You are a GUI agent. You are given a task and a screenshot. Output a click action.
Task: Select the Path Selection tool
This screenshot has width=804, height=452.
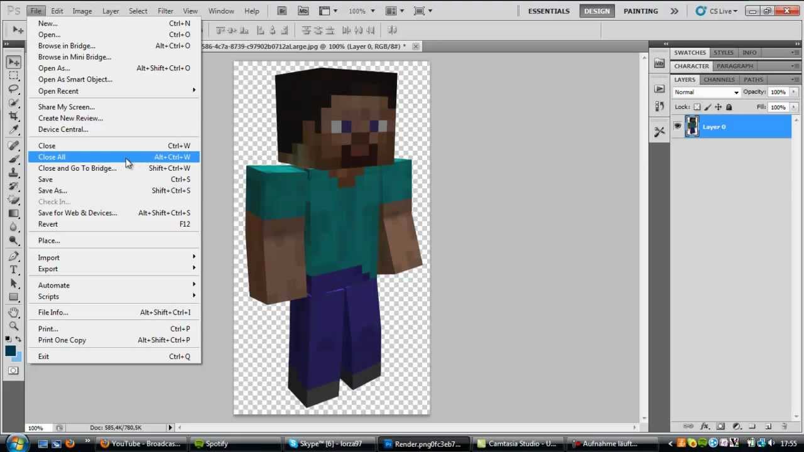pos(14,284)
